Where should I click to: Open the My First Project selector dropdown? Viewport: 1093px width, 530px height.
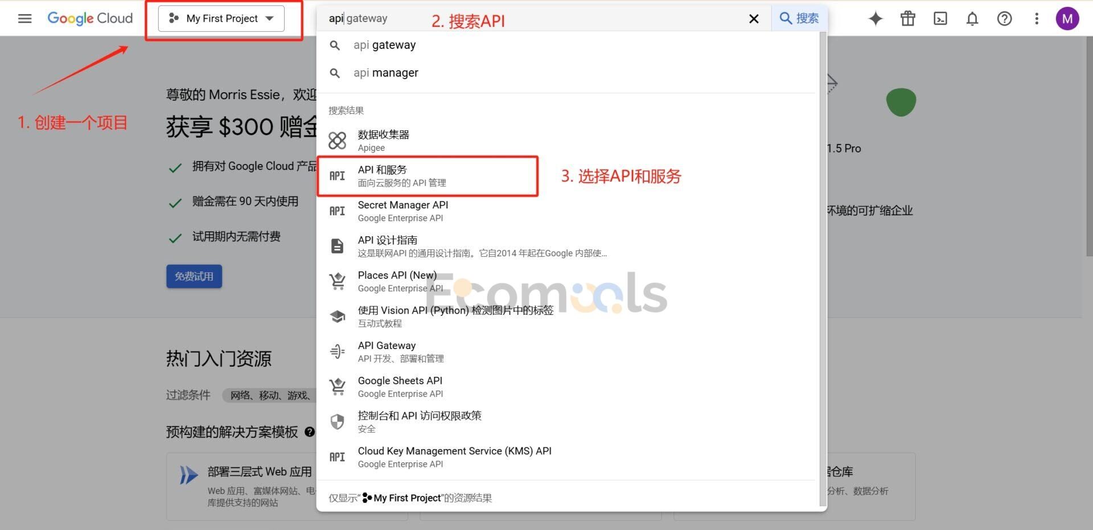pos(221,19)
